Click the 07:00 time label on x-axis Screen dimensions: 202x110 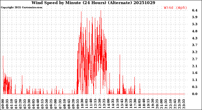[56, 104]
